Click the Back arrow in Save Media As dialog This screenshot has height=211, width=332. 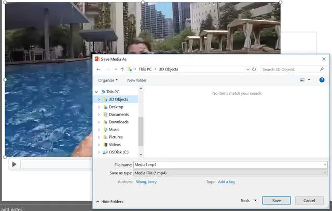tap(99, 69)
